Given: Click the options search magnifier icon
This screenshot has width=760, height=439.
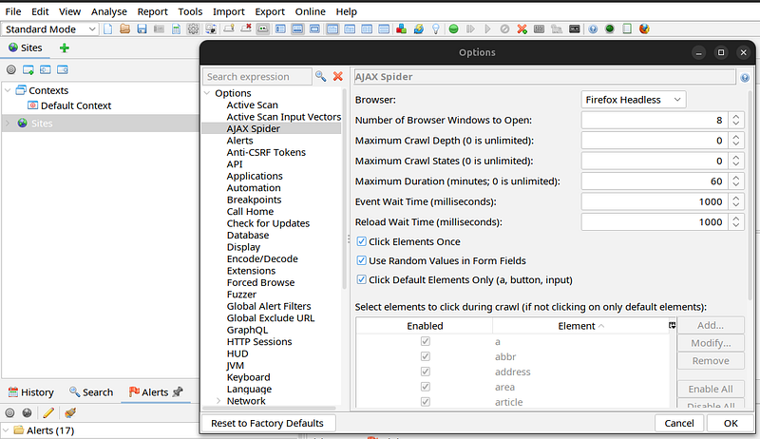Looking at the screenshot, I should coord(320,76).
